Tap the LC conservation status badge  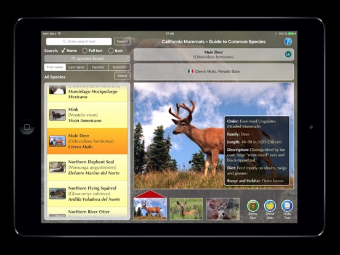pyautogui.click(x=288, y=54)
